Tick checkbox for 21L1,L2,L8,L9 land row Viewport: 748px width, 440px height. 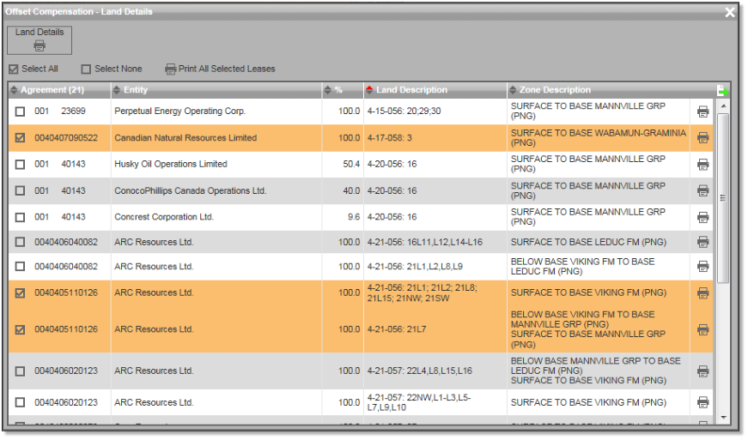(x=20, y=266)
